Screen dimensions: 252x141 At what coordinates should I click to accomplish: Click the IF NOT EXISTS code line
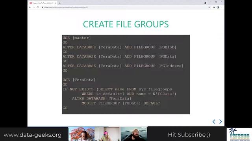click(117, 89)
